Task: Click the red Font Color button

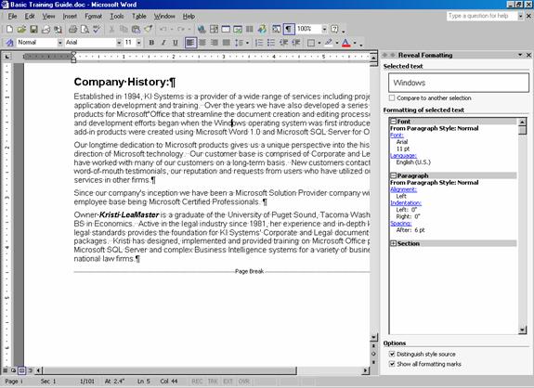Action: pyautogui.click(x=346, y=43)
